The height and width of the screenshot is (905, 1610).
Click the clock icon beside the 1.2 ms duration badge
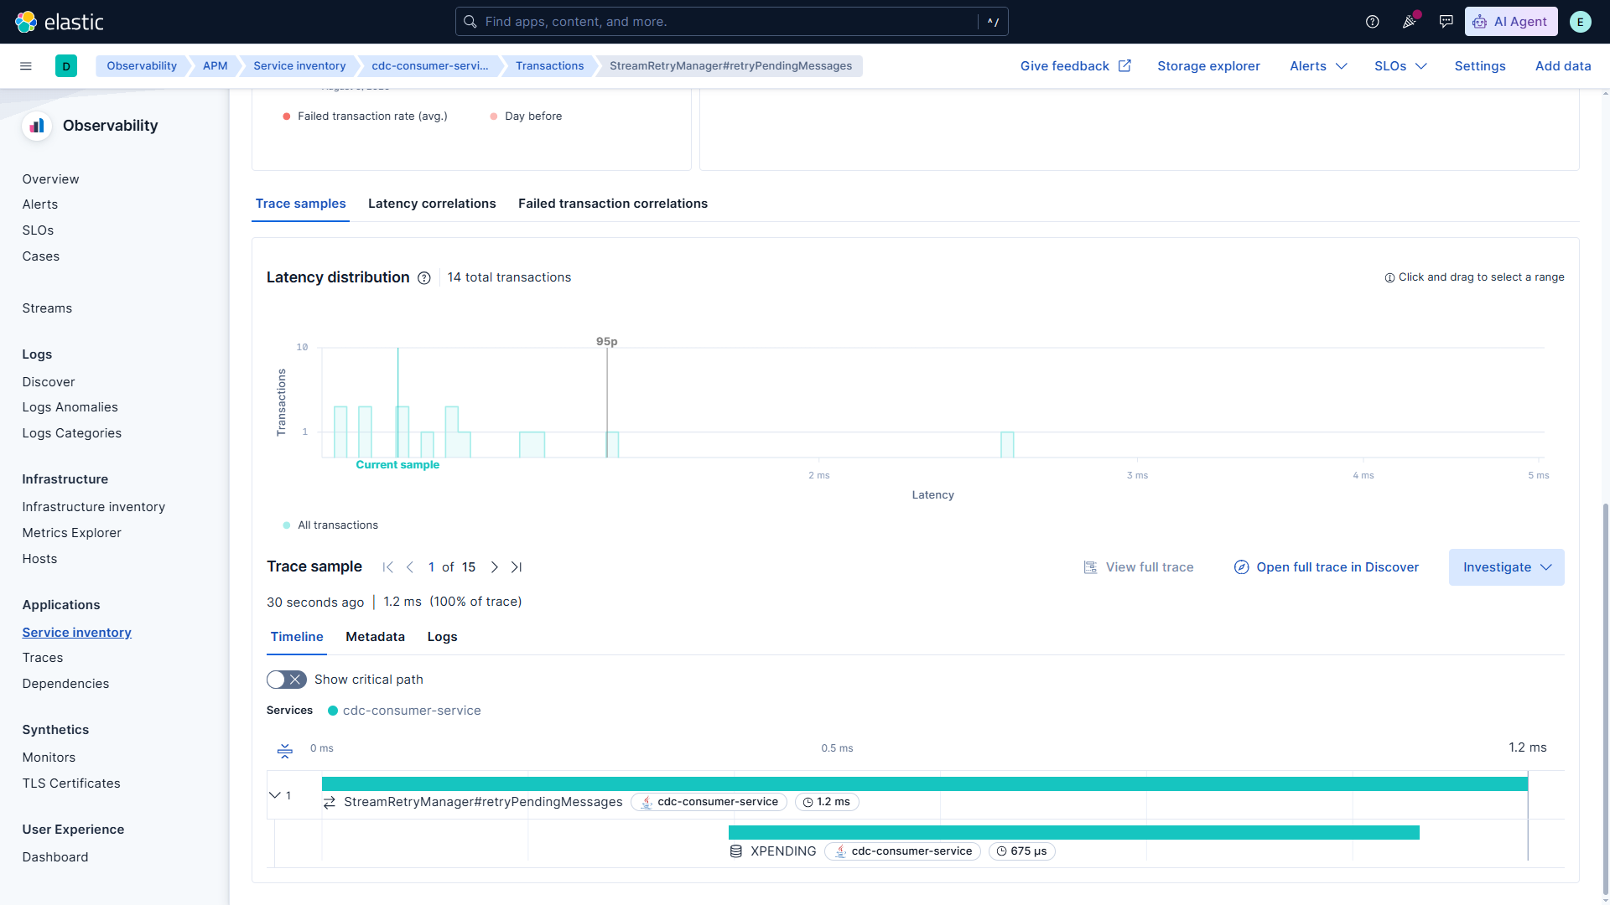click(808, 803)
